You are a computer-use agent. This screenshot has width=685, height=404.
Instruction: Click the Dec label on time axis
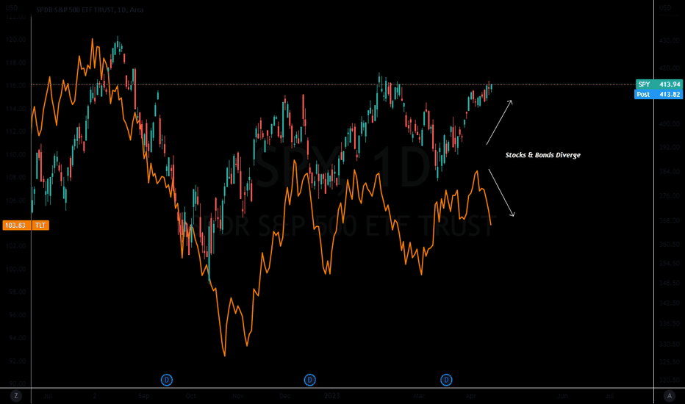tap(284, 396)
